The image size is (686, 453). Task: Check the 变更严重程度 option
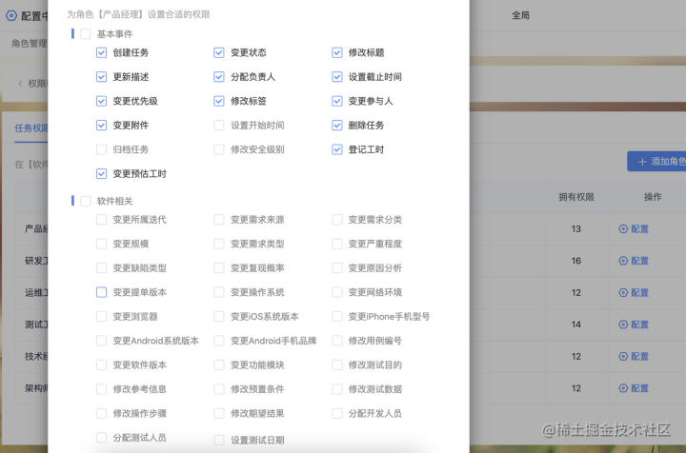tap(337, 244)
